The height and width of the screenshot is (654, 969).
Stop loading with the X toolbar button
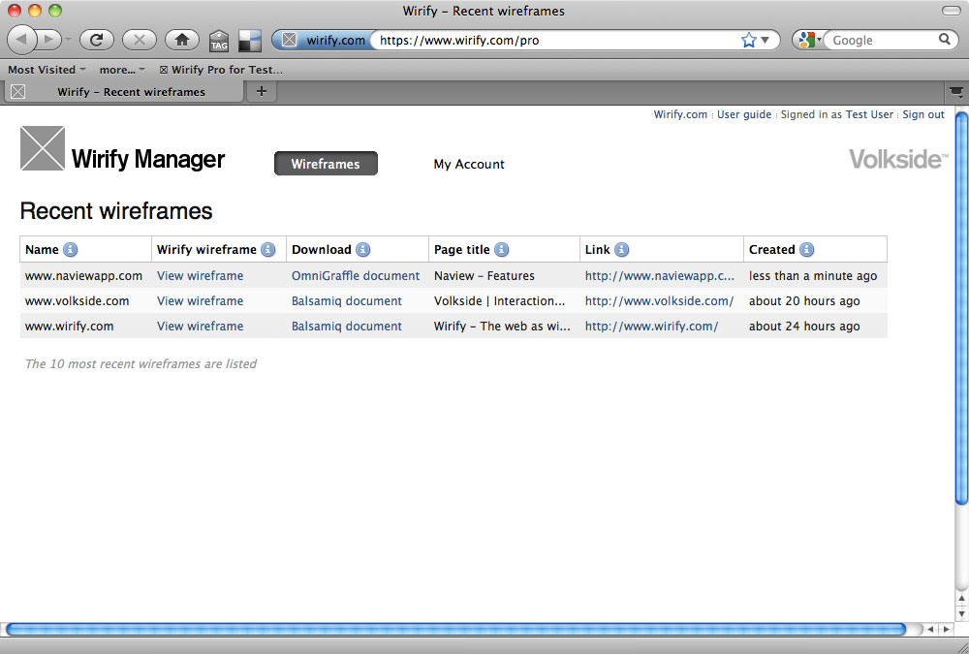(139, 40)
